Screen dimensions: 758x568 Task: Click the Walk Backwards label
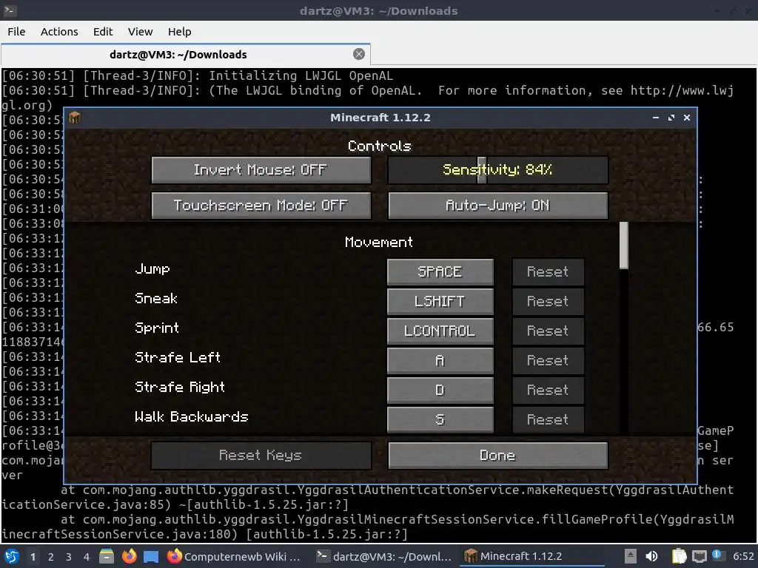pos(192,417)
